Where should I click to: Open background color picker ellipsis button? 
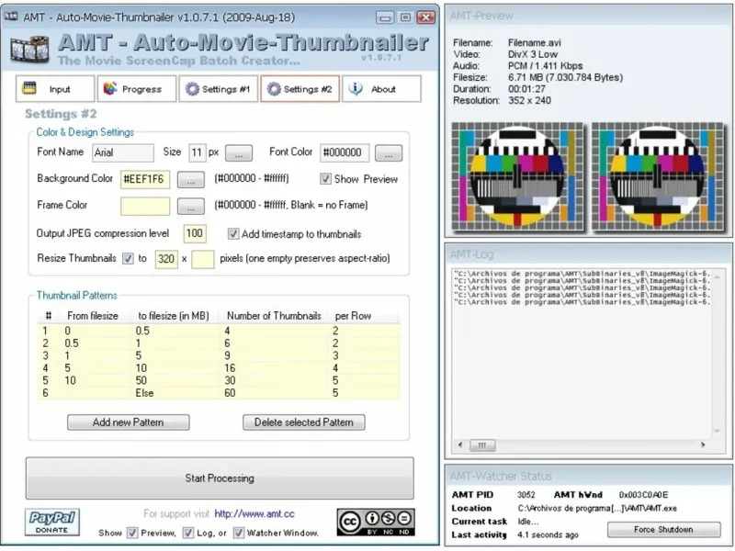[x=191, y=179]
